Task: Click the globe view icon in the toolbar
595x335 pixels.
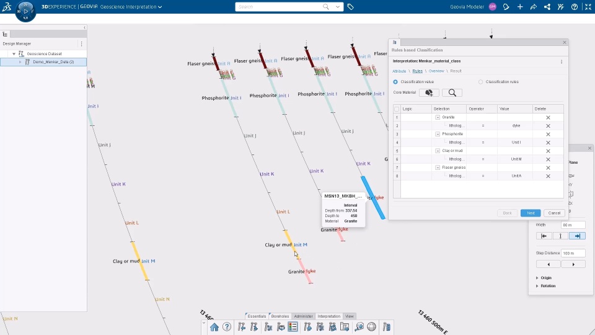Action: (371, 327)
